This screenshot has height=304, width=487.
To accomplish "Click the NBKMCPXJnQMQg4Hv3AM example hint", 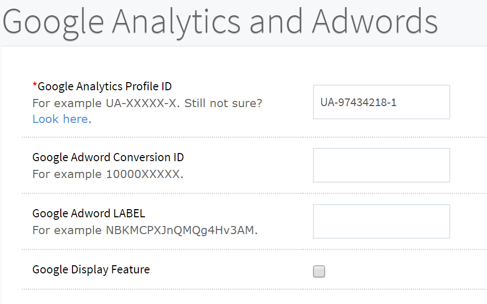I will coord(182,230).
